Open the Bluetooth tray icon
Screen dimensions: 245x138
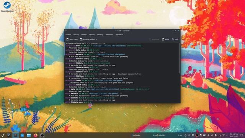[208, 135]
